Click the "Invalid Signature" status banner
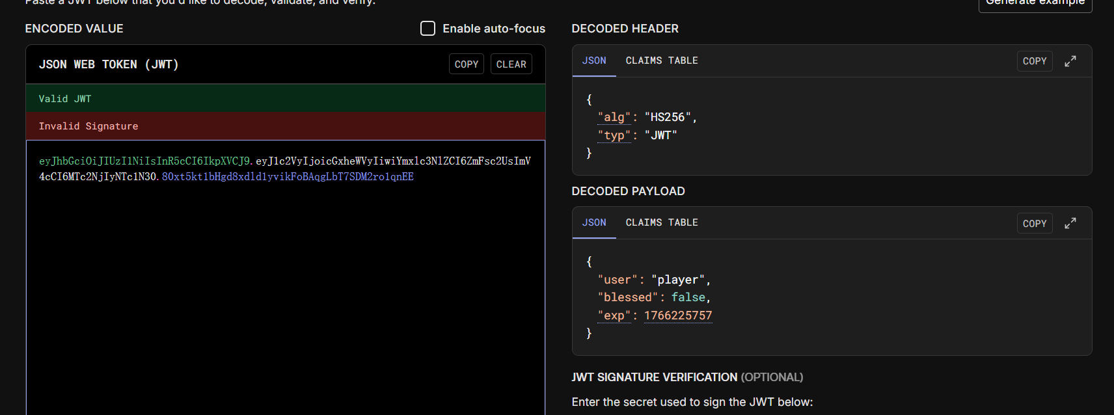The height and width of the screenshot is (415, 1114). pos(285,126)
